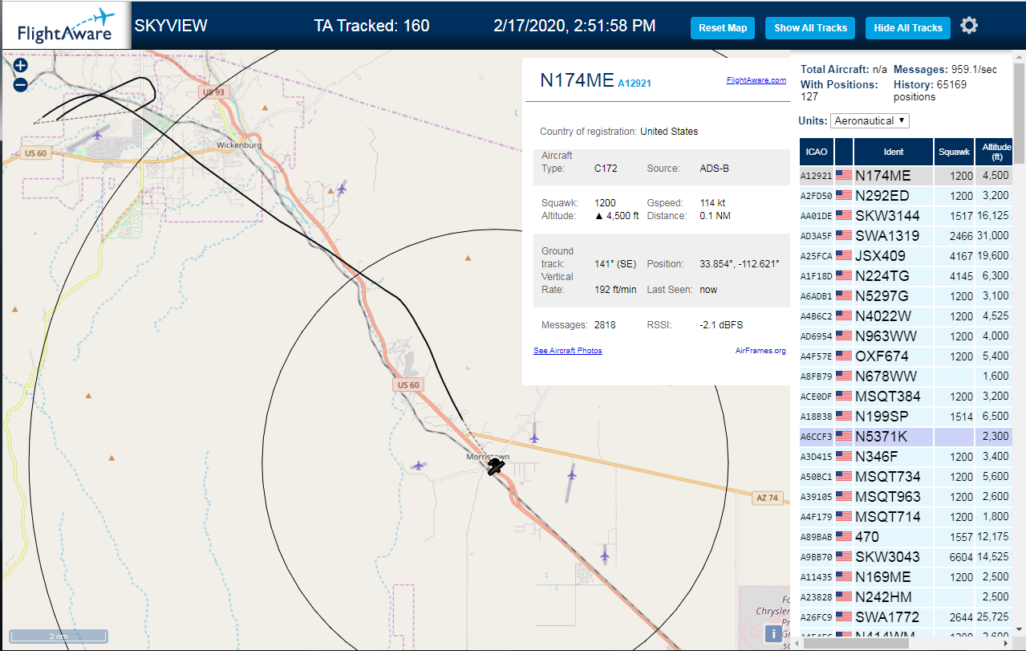The height and width of the screenshot is (651, 1026).
Task: Click ICAO cell A2FD50
Action: (x=817, y=196)
